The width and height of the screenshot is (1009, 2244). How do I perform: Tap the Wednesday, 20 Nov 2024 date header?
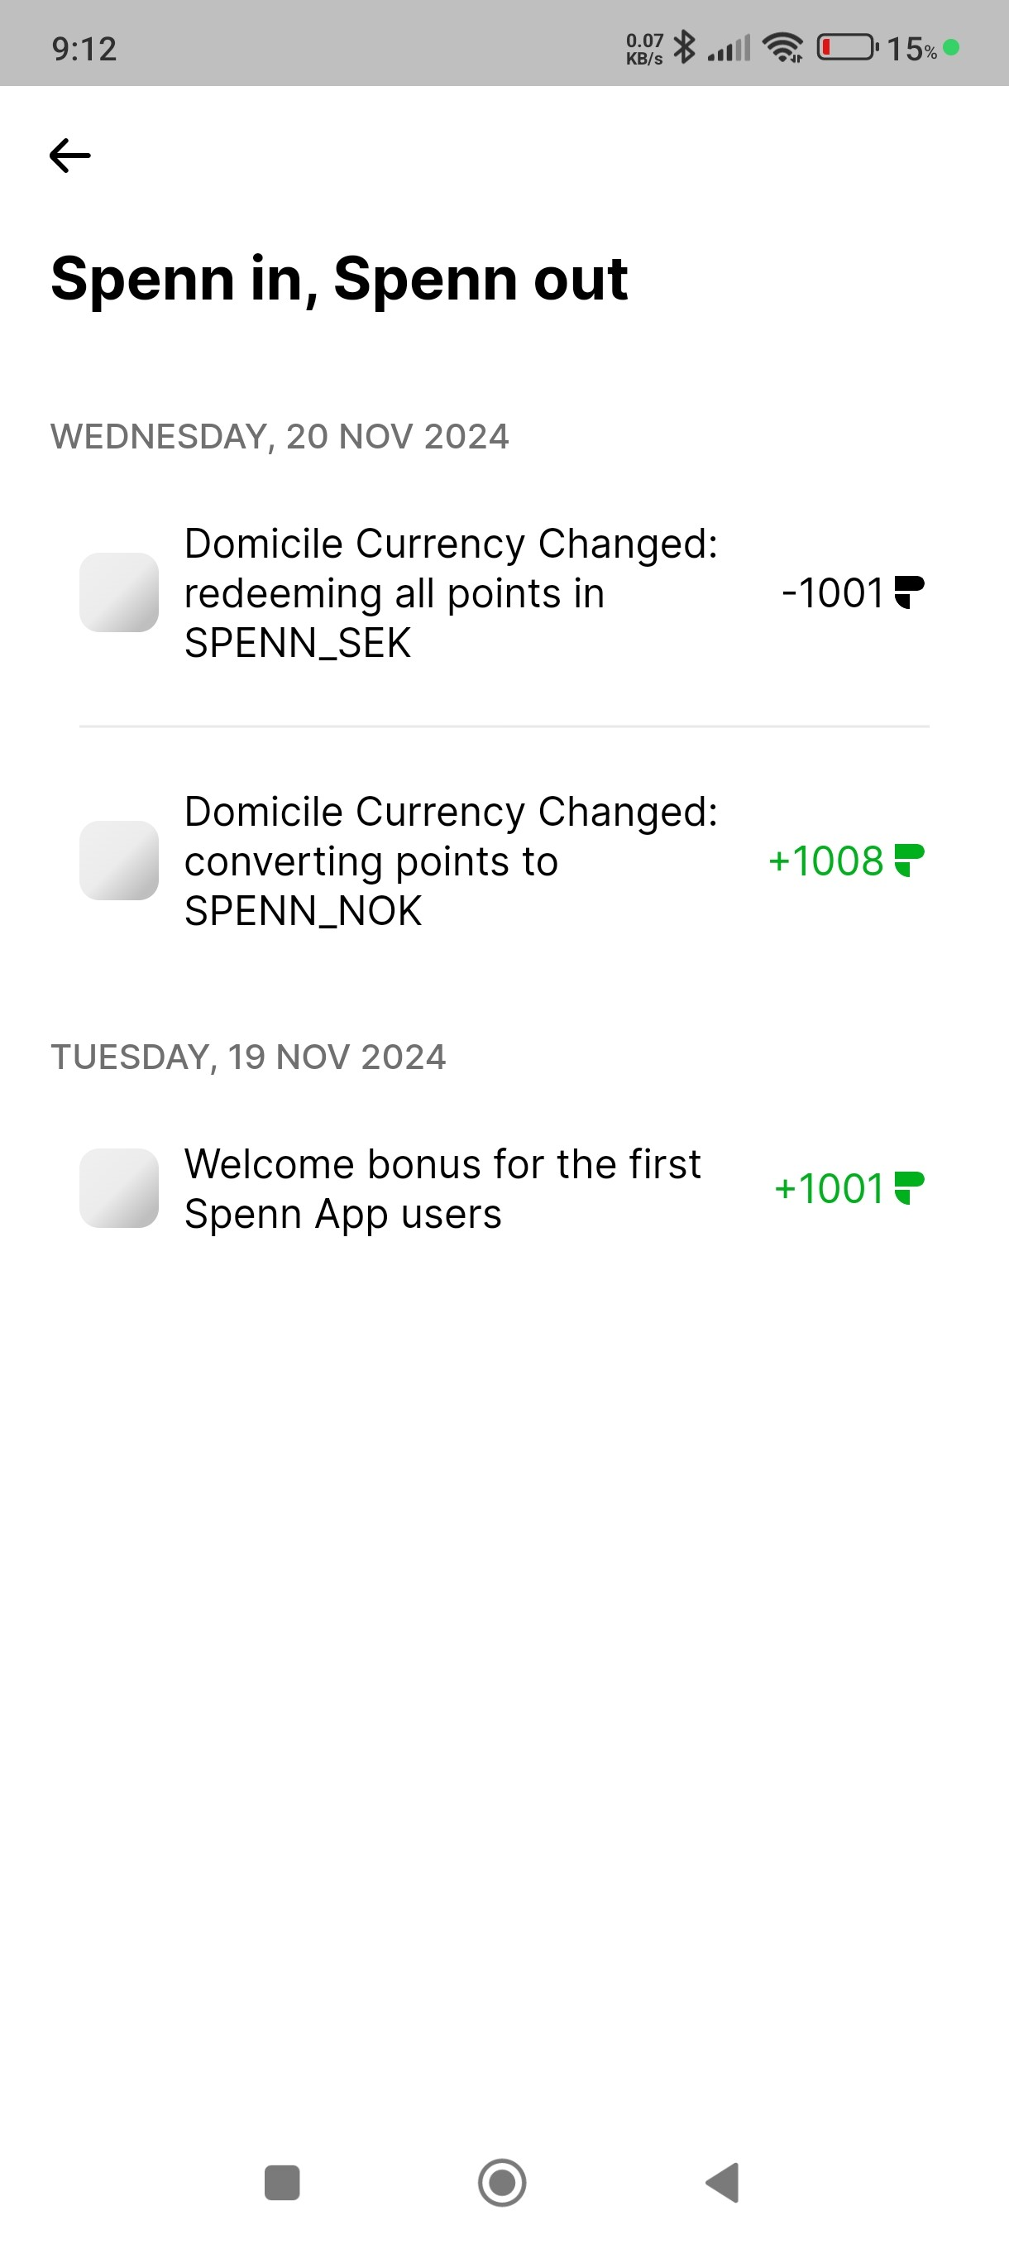tap(280, 436)
